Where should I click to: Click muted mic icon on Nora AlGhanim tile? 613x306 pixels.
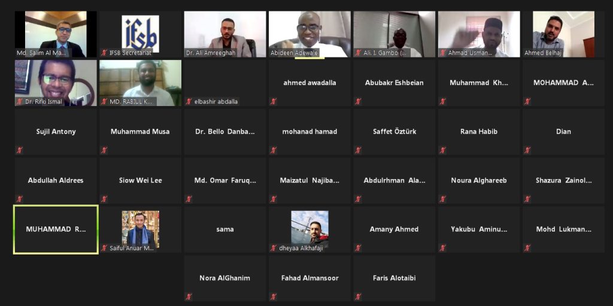click(x=189, y=296)
